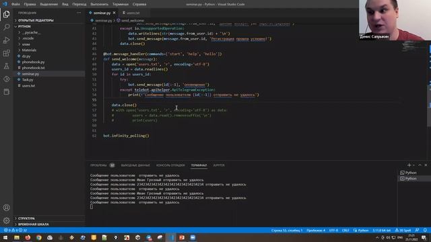Switch to the ВЫХОДНЫЕ ДАННЫЕ panel tab

135,165
